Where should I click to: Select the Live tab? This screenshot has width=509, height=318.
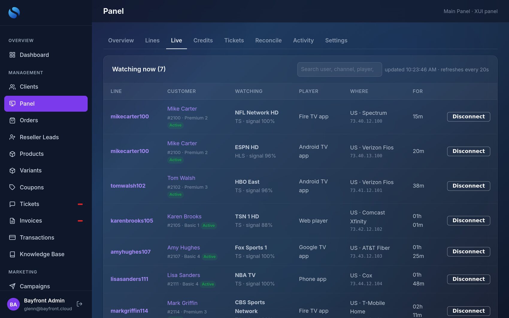176,40
